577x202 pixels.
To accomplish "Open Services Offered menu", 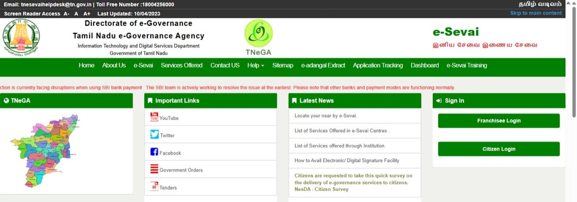I will tap(182, 65).
